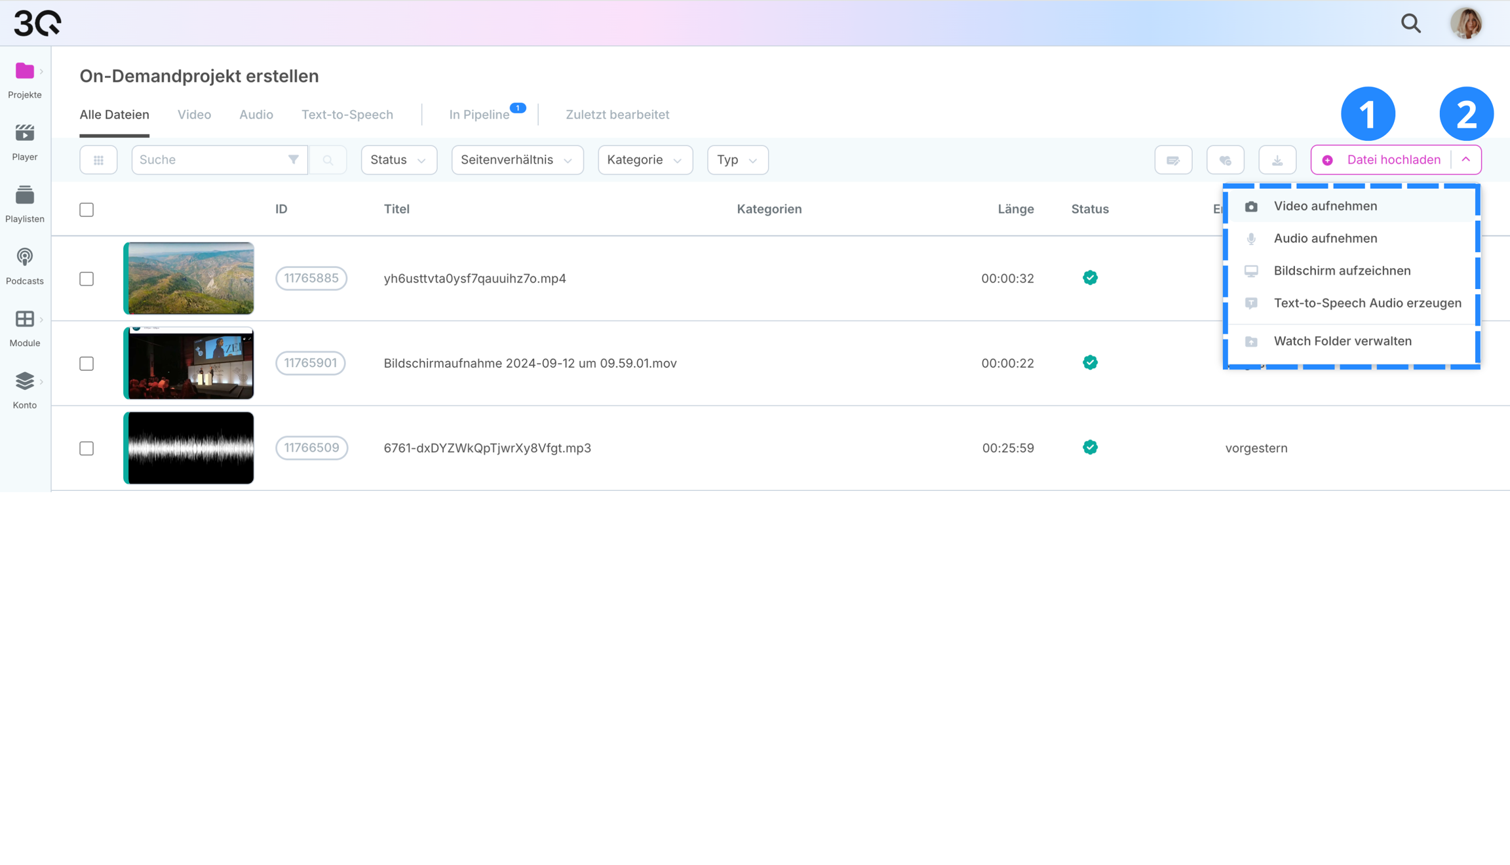
Task: Switch to the Text-to-Speech tab
Action: pyautogui.click(x=347, y=115)
